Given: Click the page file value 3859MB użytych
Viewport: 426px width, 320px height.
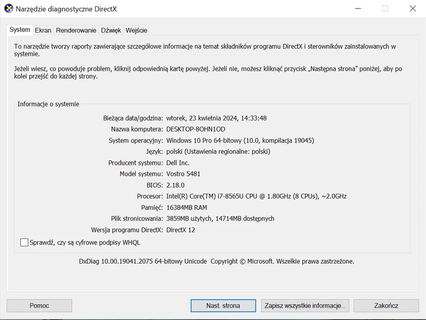Looking at the screenshot, I should [x=220, y=219].
